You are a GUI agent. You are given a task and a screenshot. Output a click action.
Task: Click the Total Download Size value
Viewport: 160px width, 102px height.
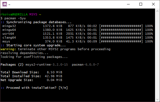55,72
